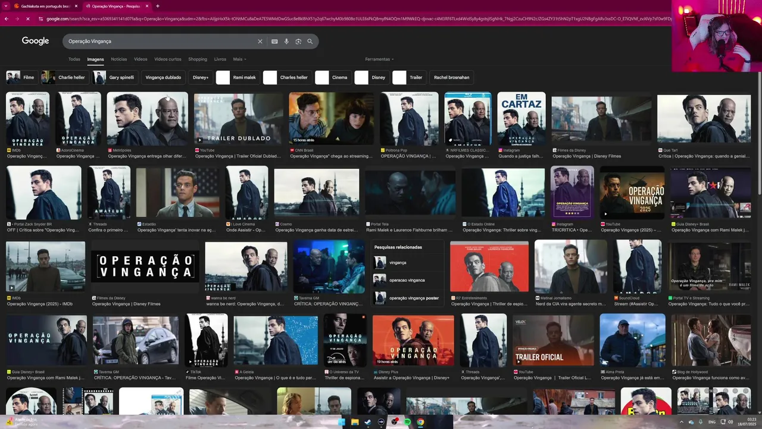The width and height of the screenshot is (762, 429).
Task: Open Google Lens image search
Action: (298, 42)
